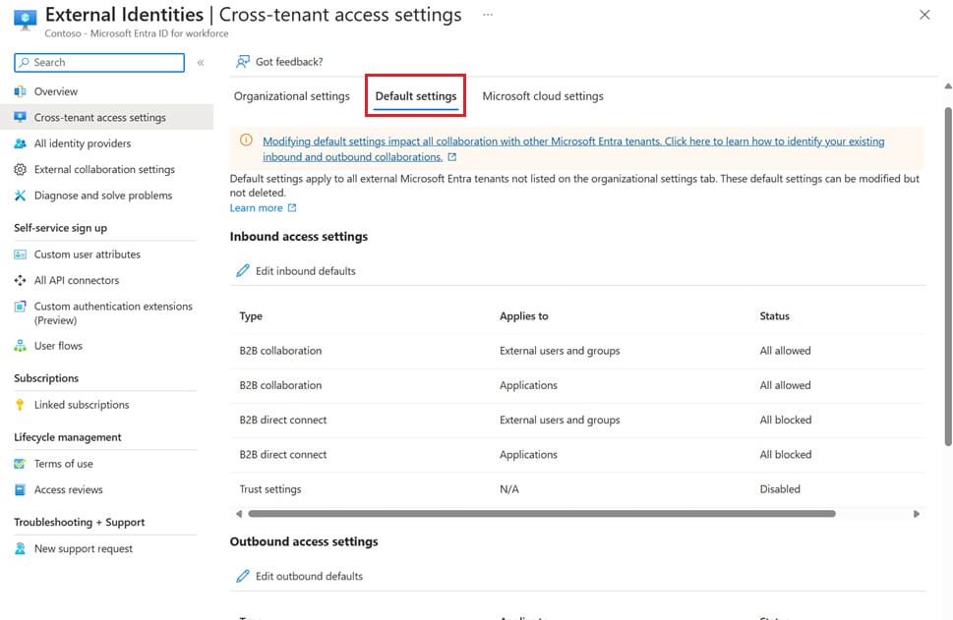Screen dimensions: 953x620
Task: Click the Cross-tenant access settings monitor icon
Action: pos(20,117)
